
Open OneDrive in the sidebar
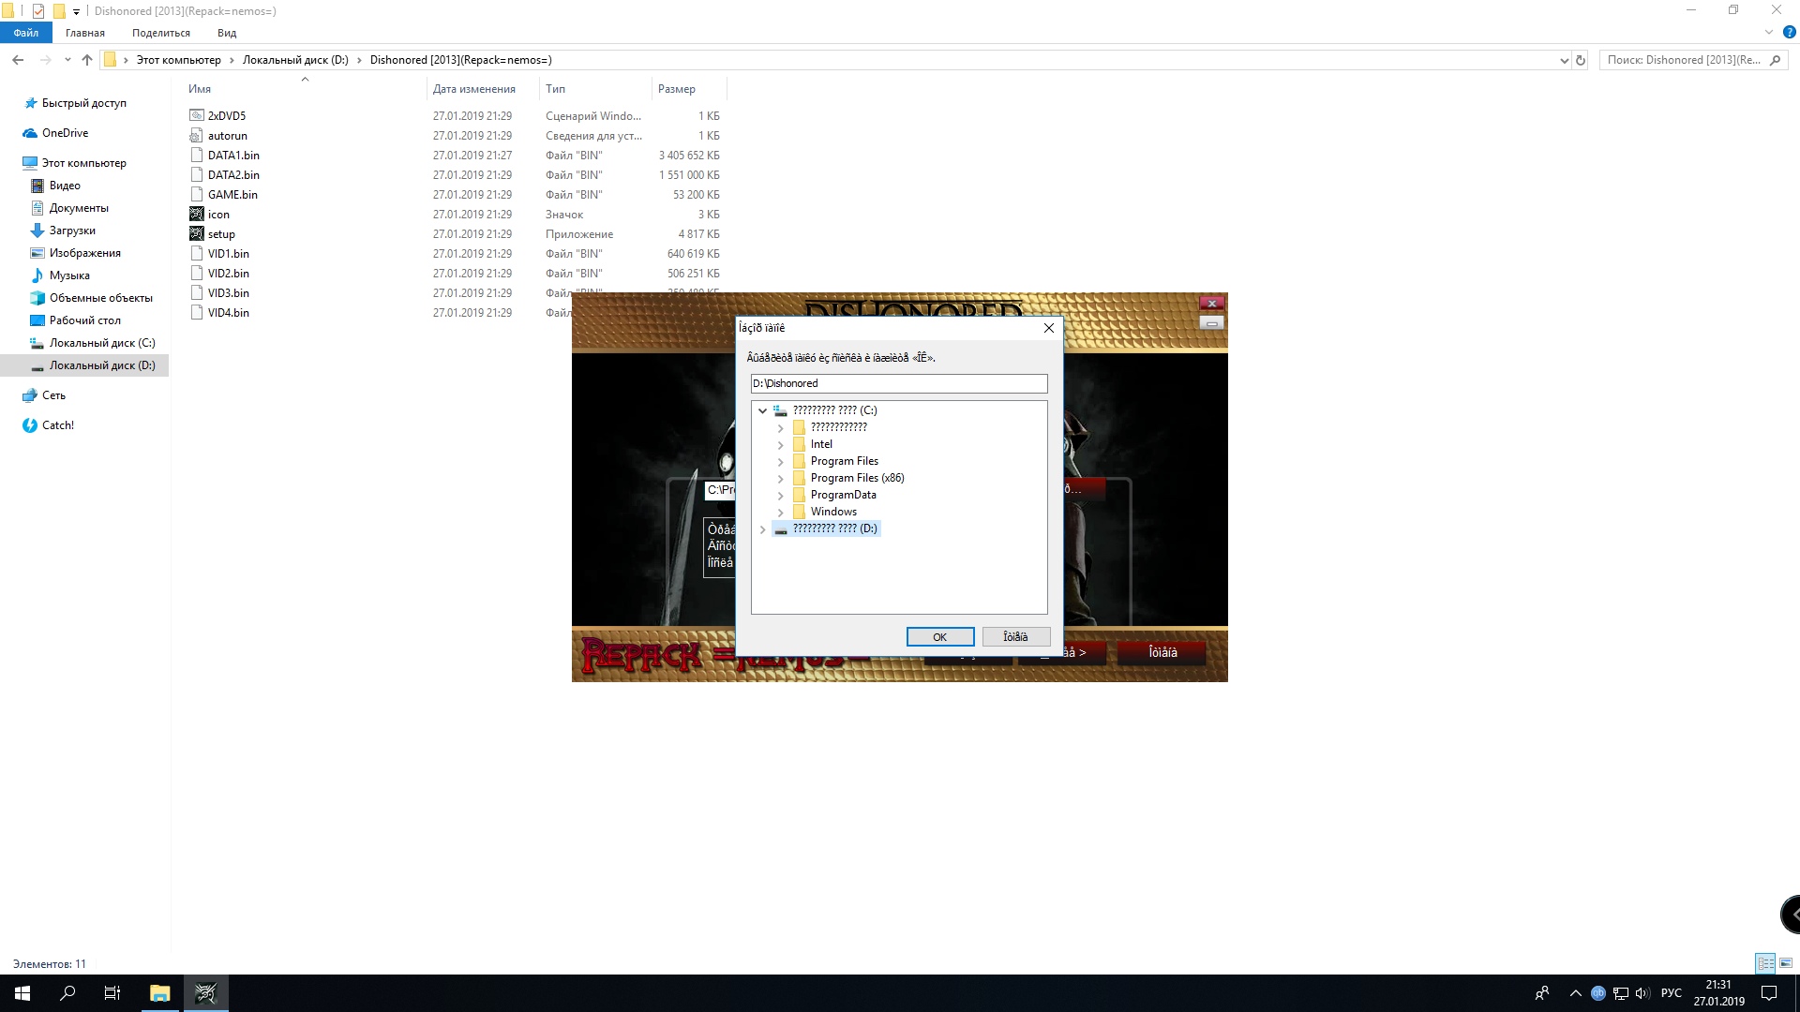[x=65, y=133]
